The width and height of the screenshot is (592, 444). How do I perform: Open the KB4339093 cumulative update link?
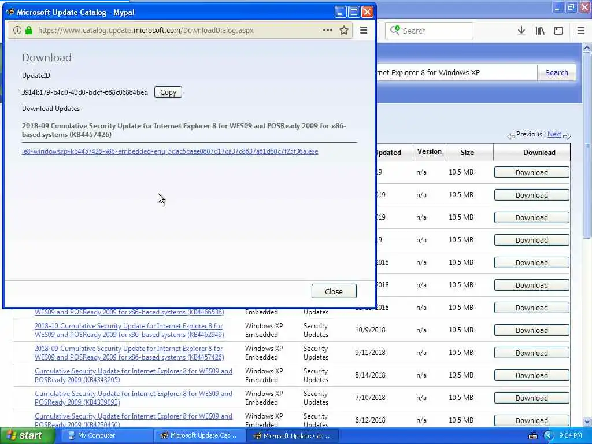pos(134,398)
